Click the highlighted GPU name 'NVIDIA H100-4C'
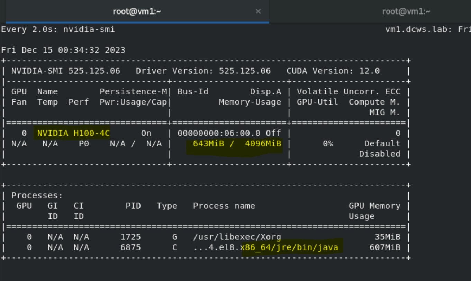471x281 pixels. click(73, 133)
